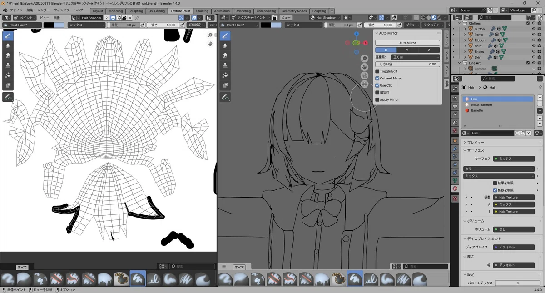Toggle camera view icon in viewport
Viewport: 545px width, 293px height.
(x=364, y=76)
